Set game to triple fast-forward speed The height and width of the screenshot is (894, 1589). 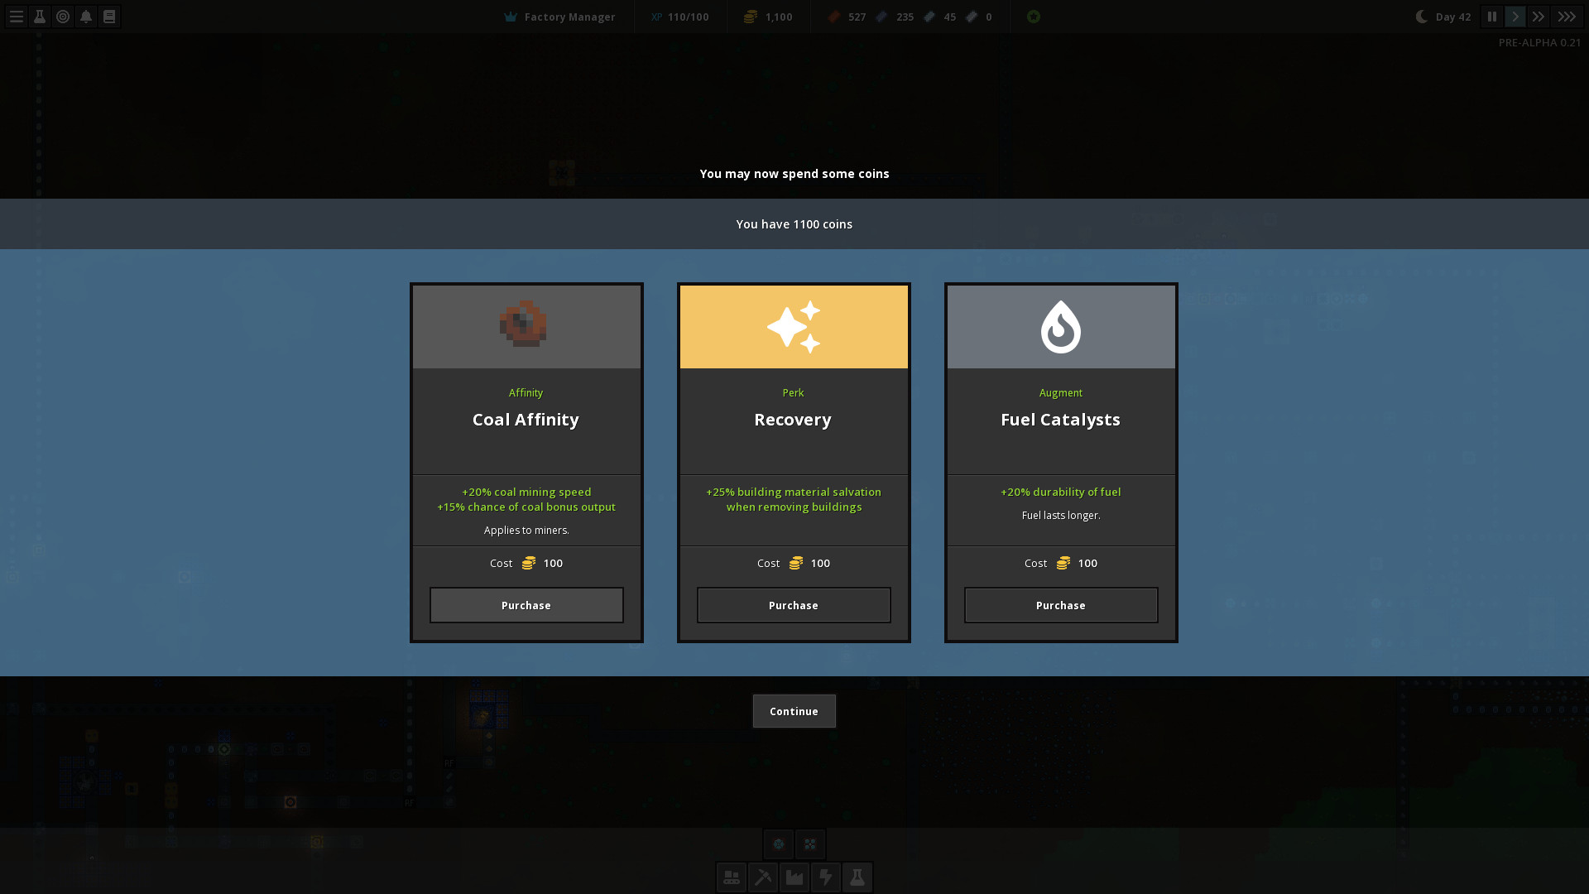pyautogui.click(x=1567, y=17)
